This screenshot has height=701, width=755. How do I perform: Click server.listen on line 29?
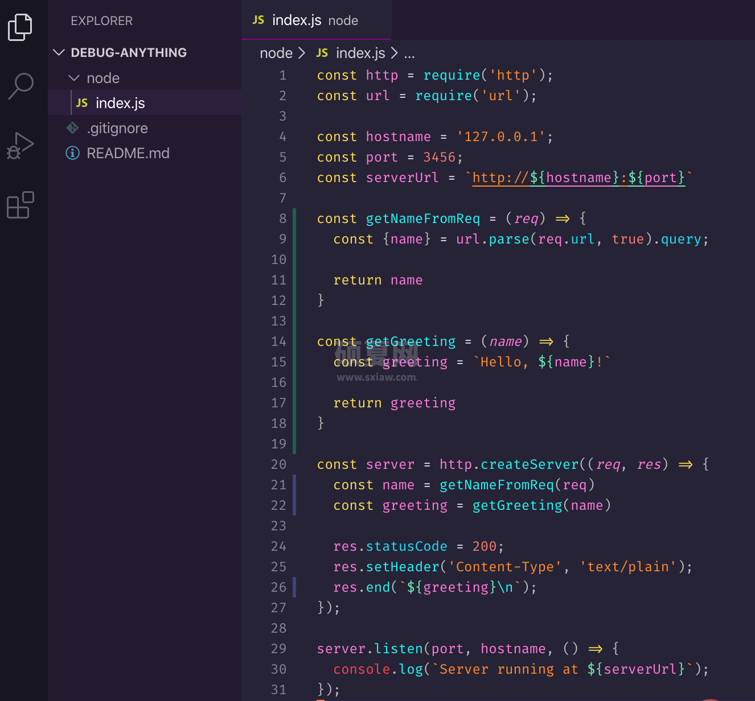(x=370, y=649)
